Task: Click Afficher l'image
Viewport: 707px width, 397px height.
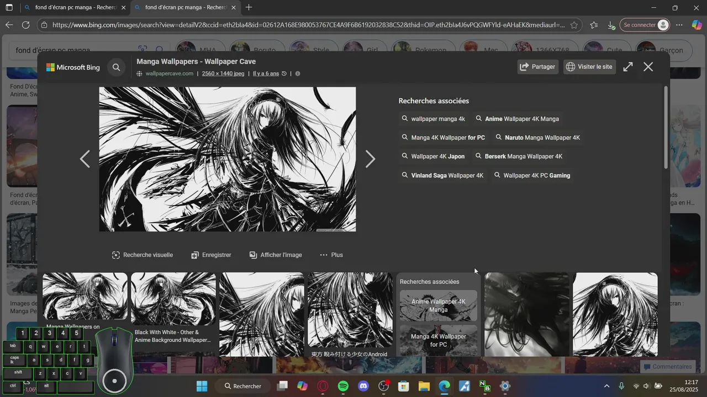Action: pyautogui.click(x=276, y=255)
